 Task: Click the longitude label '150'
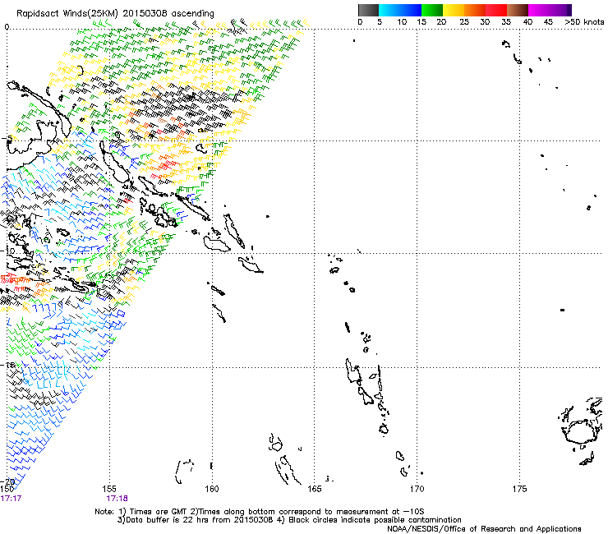7,489
